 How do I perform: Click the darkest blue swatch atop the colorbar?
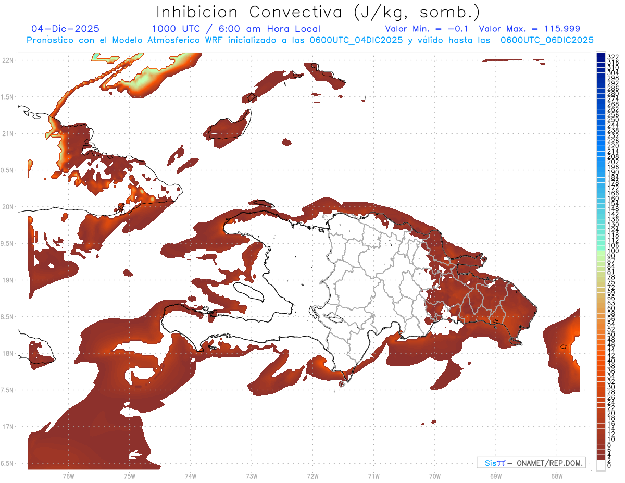click(x=601, y=55)
